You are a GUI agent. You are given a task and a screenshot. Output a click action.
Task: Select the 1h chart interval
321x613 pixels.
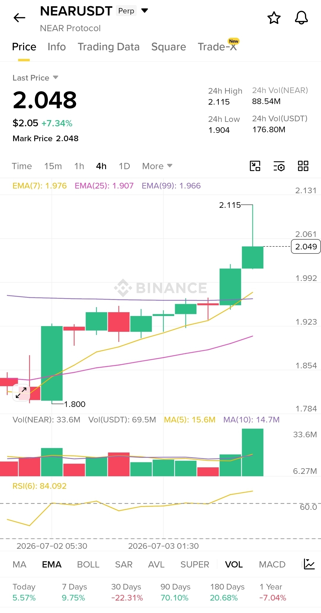click(x=79, y=166)
